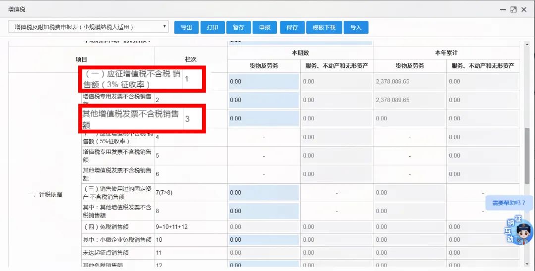Select row 3 其他增值税发票 货物及劳务 field
The width and height of the screenshot is (535, 271).
click(x=264, y=118)
